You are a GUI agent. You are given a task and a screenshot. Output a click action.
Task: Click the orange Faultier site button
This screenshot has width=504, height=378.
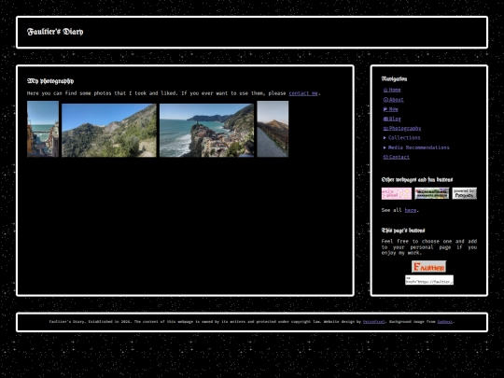(428, 266)
